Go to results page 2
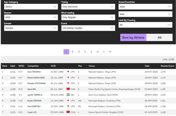Image resolution: width=176 pixels, height=116 pixels. click(73, 52)
